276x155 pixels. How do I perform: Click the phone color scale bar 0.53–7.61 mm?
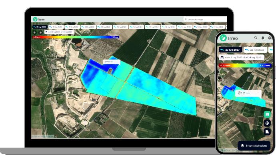coord(245,66)
